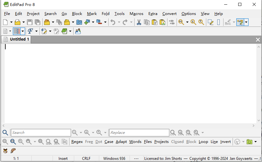Click the Insert mode indicator in status bar
Image resolution: width=262 pixels, height=162 pixels.
coord(63,159)
